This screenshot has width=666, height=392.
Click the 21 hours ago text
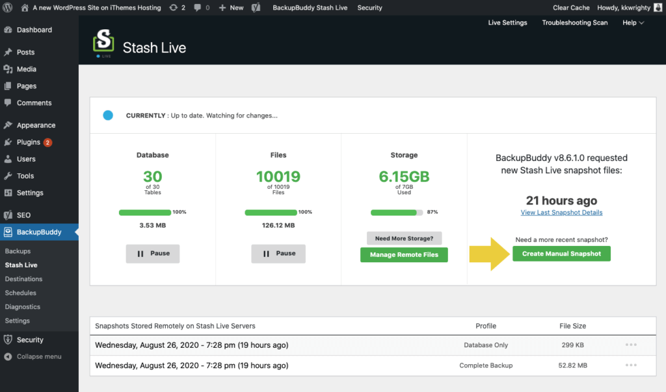561,201
